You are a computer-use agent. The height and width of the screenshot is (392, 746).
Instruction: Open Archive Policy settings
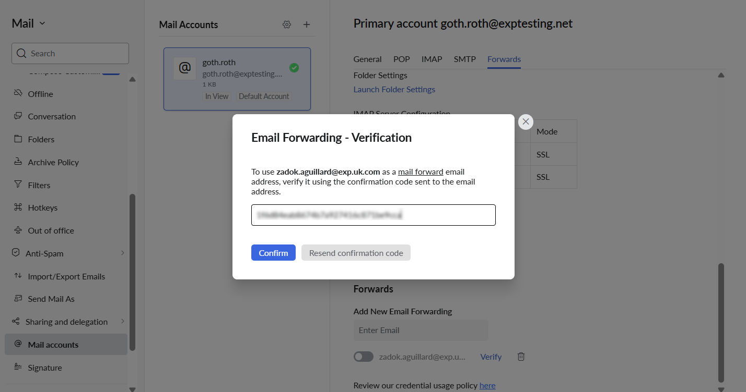coord(53,162)
